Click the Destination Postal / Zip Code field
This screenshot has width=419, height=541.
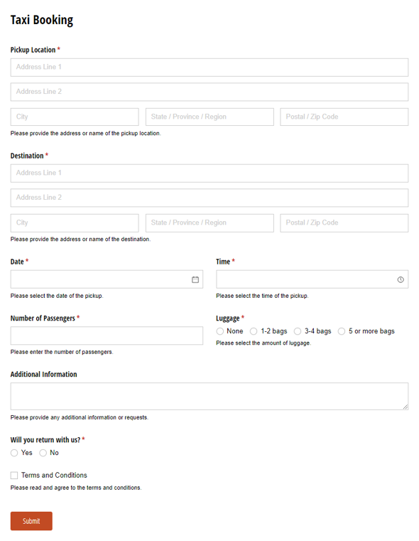344,223
